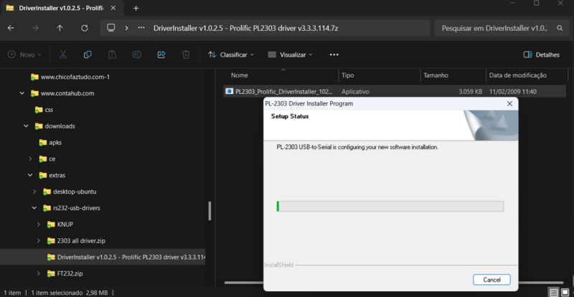Click the Share icon in toolbar
Screen dimensions: 574x297
161,55
